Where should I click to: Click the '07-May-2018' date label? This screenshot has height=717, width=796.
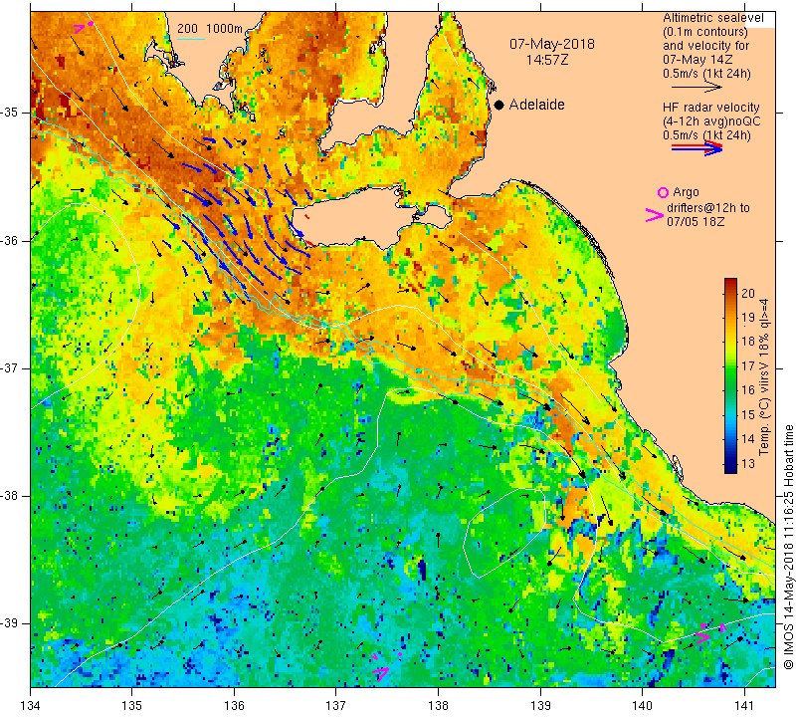[552, 44]
